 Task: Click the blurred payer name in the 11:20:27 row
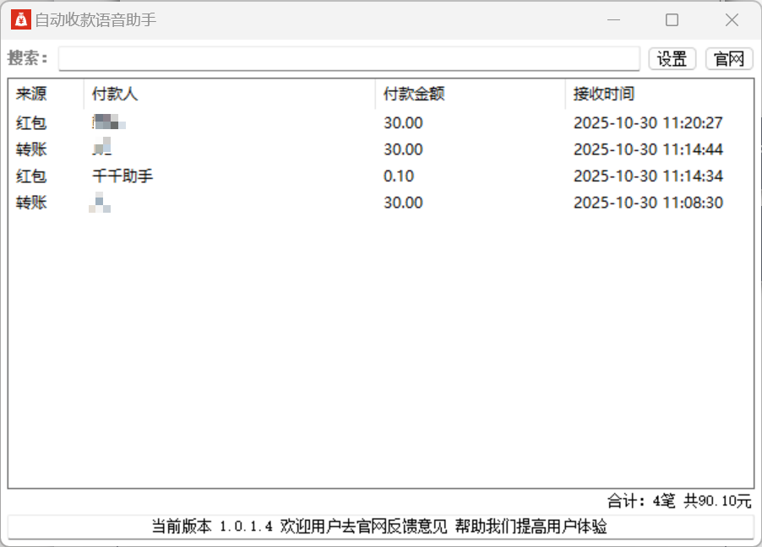click(x=109, y=122)
